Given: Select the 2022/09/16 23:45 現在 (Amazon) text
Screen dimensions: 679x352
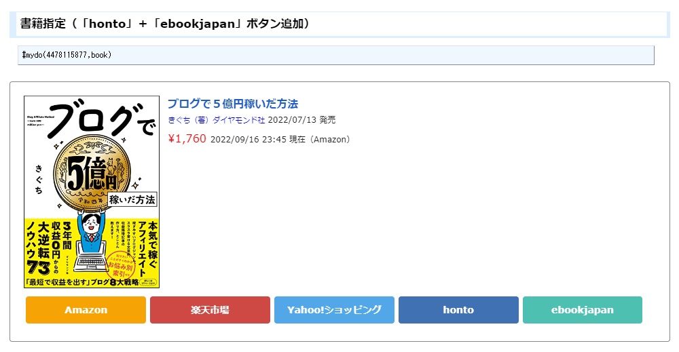Looking at the screenshot, I should click(x=280, y=139).
